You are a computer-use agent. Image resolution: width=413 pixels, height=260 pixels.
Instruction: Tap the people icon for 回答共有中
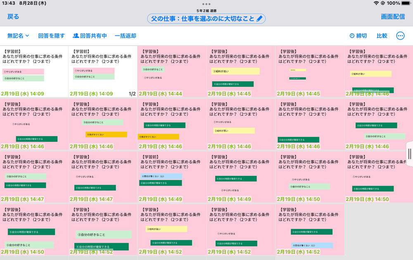(76, 36)
